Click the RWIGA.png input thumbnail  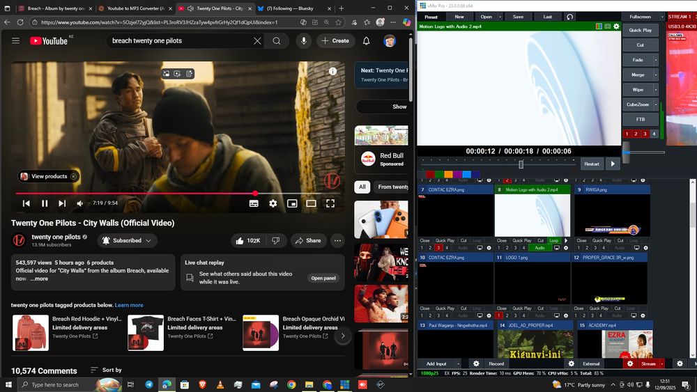(611, 215)
